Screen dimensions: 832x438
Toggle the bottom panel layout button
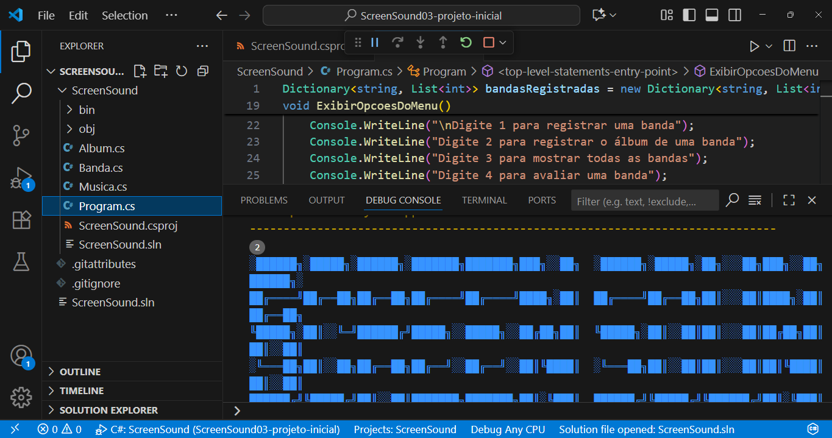click(711, 15)
